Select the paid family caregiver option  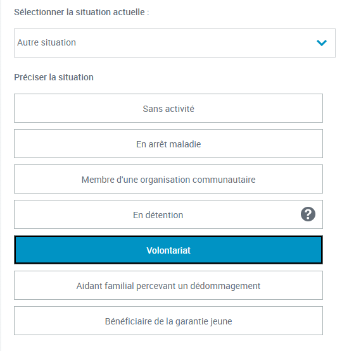[168, 285]
